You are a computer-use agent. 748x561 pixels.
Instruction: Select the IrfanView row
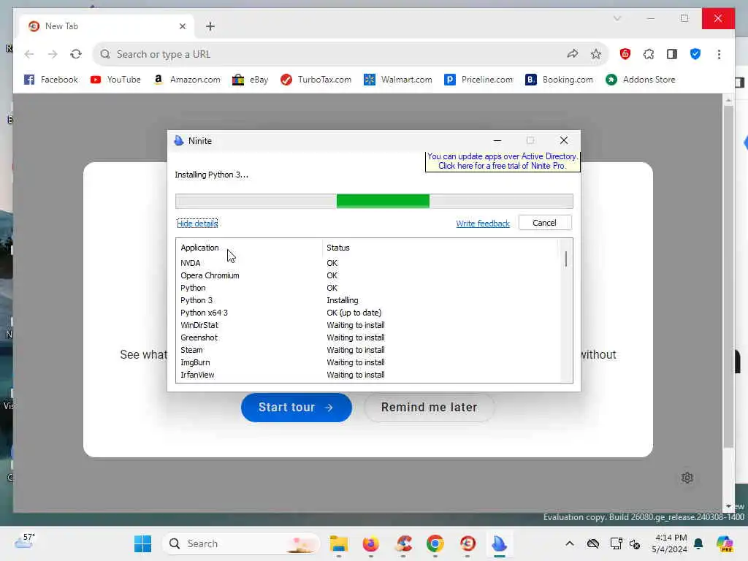pyautogui.click(x=367, y=375)
